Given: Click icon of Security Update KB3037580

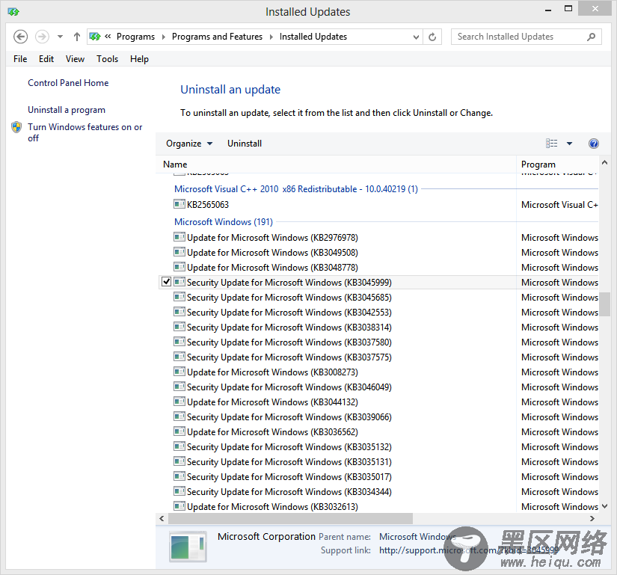Looking at the screenshot, I should pos(179,342).
